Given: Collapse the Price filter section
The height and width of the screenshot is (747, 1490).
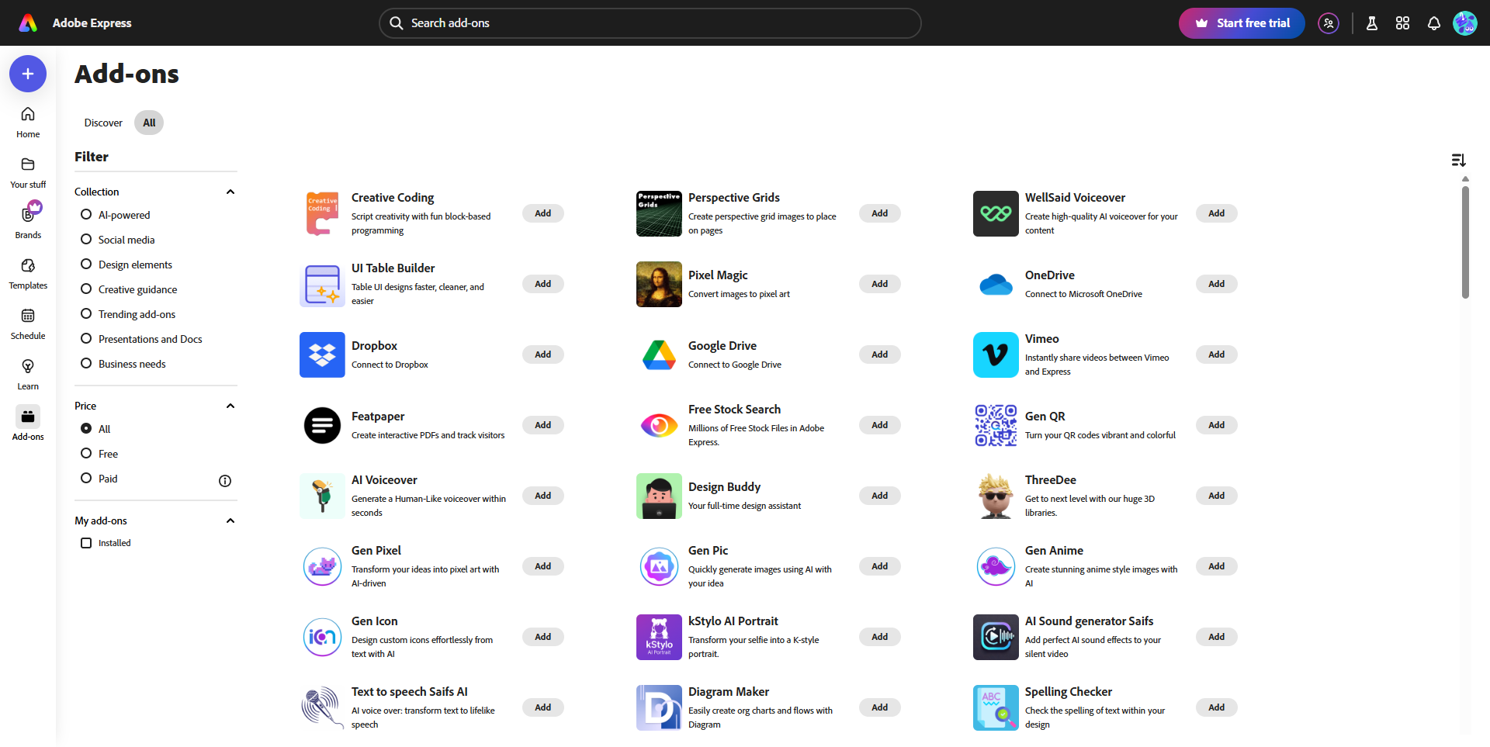Looking at the screenshot, I should [x=230, y=406].
